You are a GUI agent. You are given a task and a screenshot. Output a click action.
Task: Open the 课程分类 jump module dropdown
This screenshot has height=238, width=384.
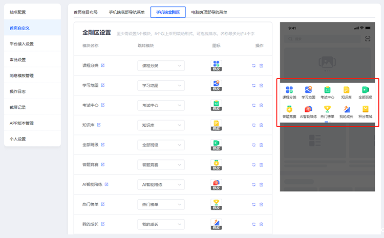coord(161,65)
